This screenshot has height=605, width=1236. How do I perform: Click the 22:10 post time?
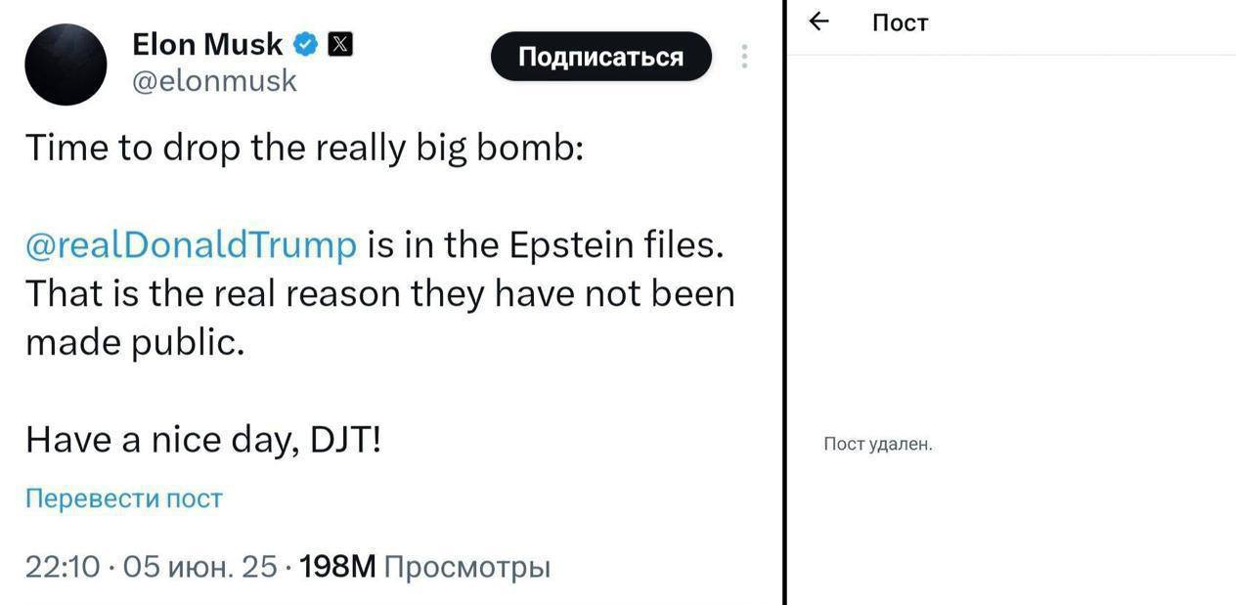(62, 566)
